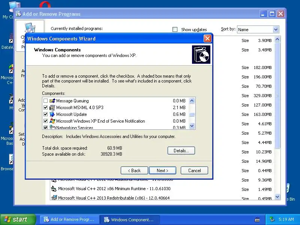Screen dimensions: 300x225
Task: Minimize the Add or Remove Programs window
Action: click(263, 14)
